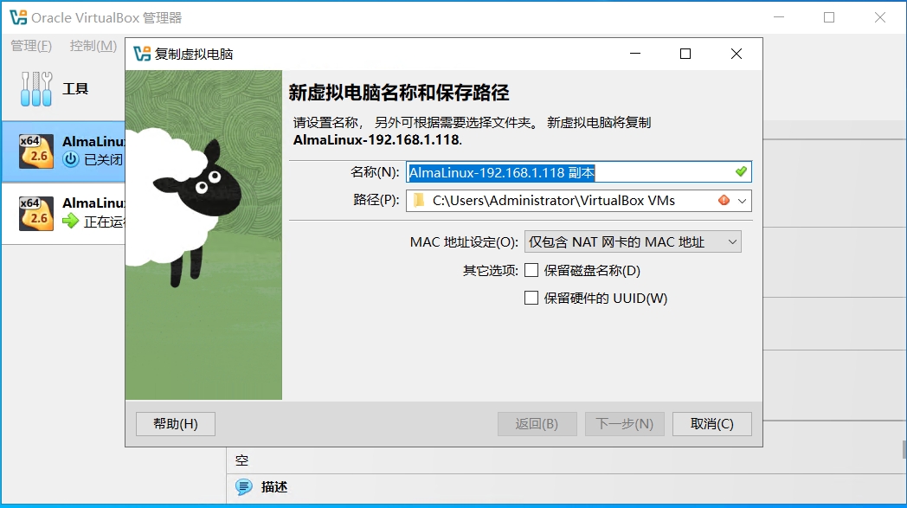
Task: Click the 描述 description section label
Action: pos(274,487)
